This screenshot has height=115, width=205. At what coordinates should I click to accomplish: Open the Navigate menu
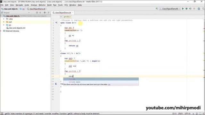(x=19, y=5)
